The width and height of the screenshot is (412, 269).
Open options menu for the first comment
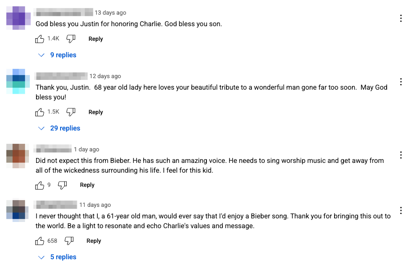coord(401,18)
